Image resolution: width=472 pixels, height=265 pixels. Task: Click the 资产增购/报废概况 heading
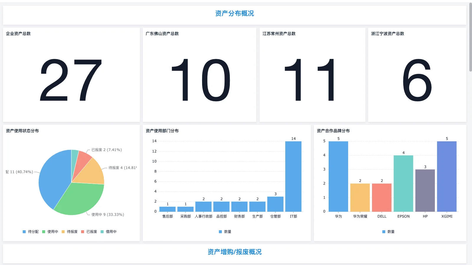pos(235,252)
